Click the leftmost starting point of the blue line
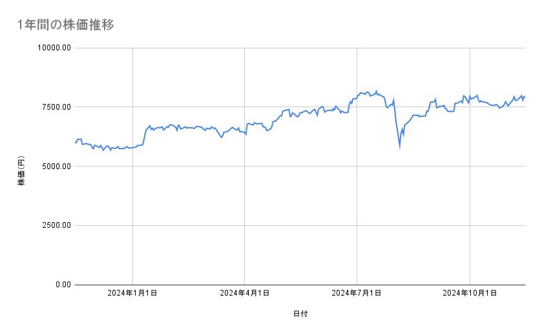 [x=76, y=143]
